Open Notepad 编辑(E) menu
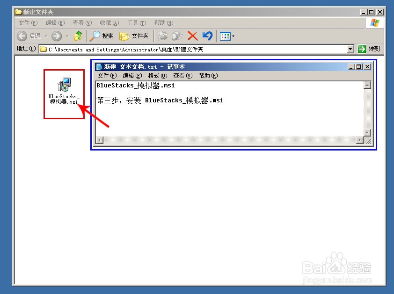Screen dimensions: 394x294 [132, 76]
